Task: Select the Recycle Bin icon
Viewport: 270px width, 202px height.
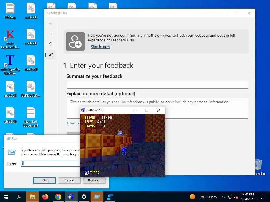Action: (x=259, y=167)
